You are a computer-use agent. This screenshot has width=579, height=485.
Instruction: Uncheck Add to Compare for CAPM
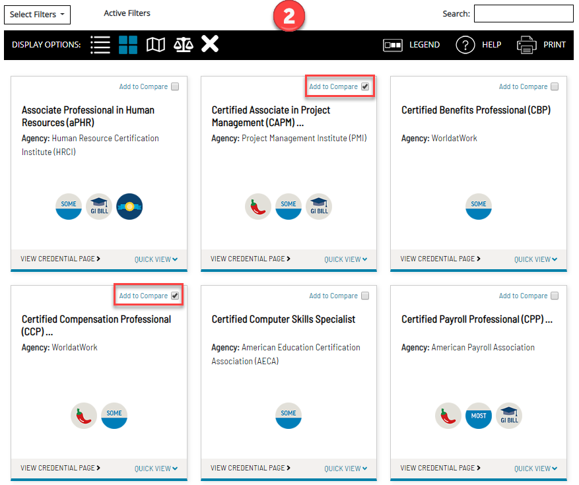click(x=365, y=86)
